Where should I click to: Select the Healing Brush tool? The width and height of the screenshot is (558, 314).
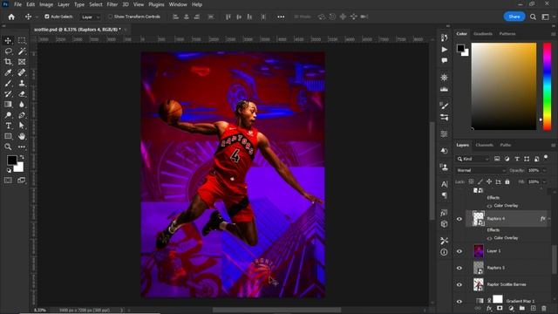[x=22, y=72]
